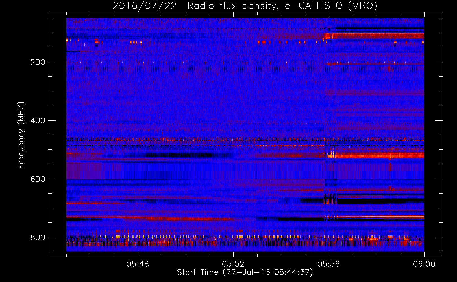The image size is (457, 282).
Task: Click the 'Start Time (22-Jul-16 05:44:37)' x-axis label
Action: [245, 272]
